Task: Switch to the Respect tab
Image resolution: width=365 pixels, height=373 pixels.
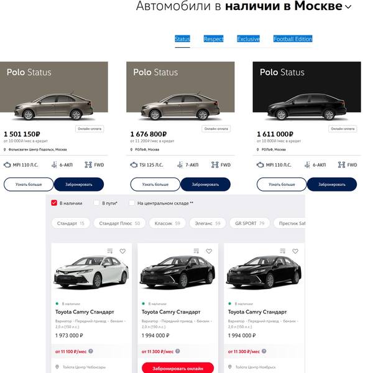Action: pyautogui.click(x=213, y=39)
